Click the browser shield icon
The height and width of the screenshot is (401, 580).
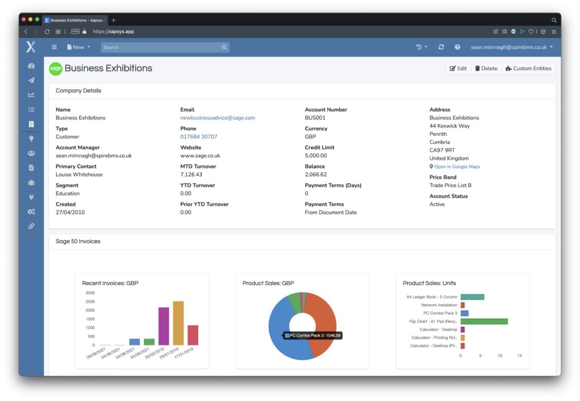pyautogui.click(x=513, y=32)
